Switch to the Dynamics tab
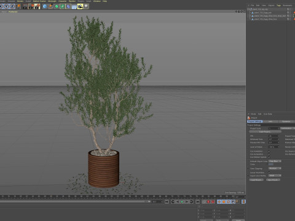295x221 pixels. point(286,122)
